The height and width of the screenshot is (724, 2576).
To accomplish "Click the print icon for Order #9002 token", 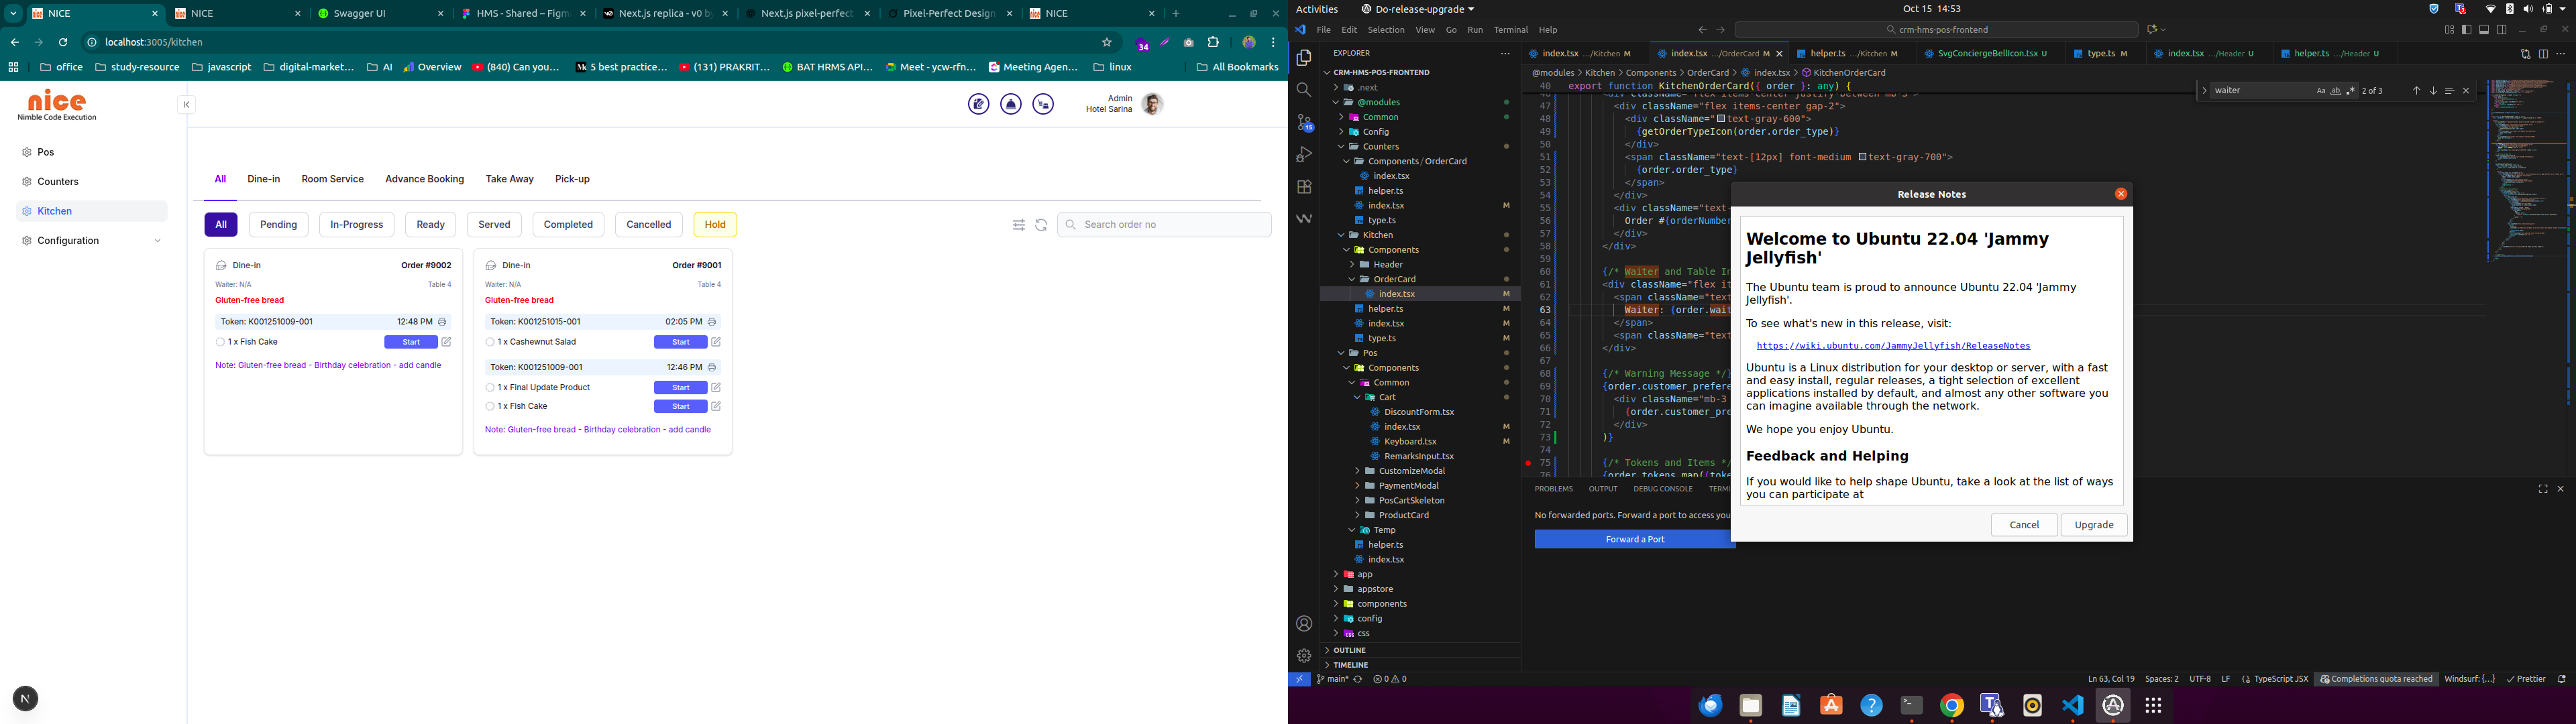I will pyautogui.click(x=442, y=322).
